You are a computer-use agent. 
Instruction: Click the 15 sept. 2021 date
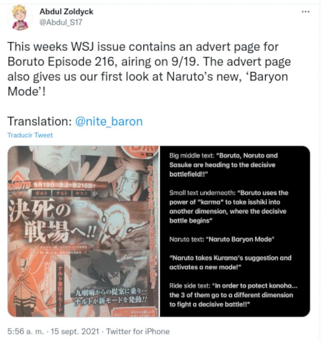(75, 331)
